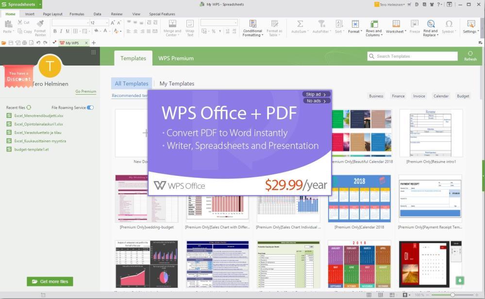This screenshot has width=485, height=299.
Task: Open the Formulas ribbon tab
Action: 77,14
